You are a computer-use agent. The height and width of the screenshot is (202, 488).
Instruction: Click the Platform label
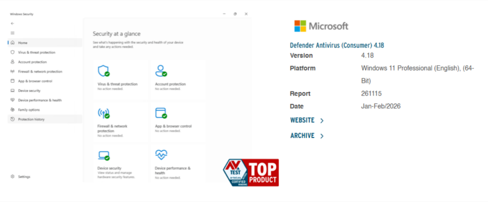pyautogui.click(x=303, y=68)
